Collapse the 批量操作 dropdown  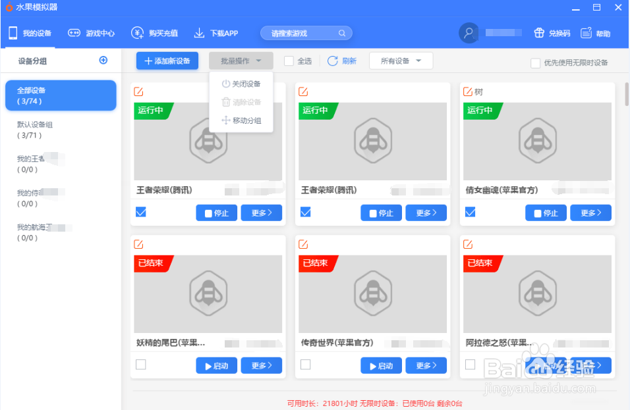pos(241,61)
